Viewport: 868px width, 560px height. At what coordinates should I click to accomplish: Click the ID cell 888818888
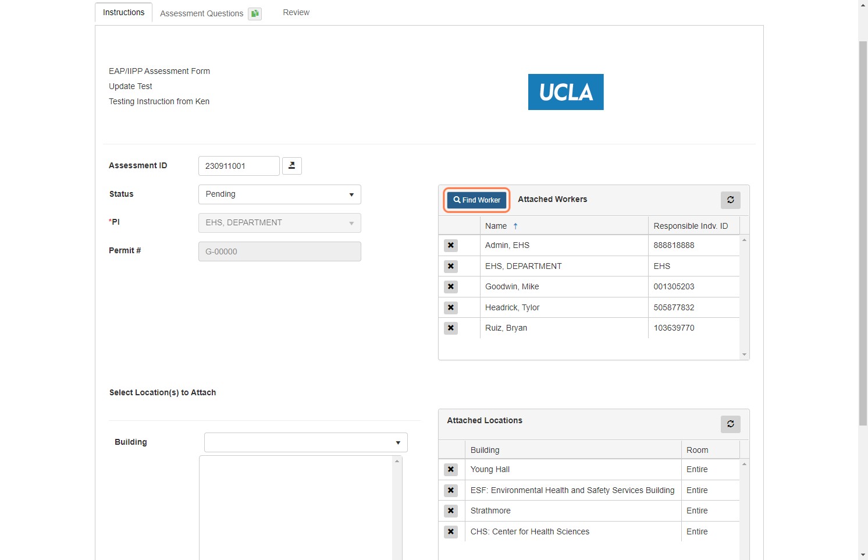point(693,246)
